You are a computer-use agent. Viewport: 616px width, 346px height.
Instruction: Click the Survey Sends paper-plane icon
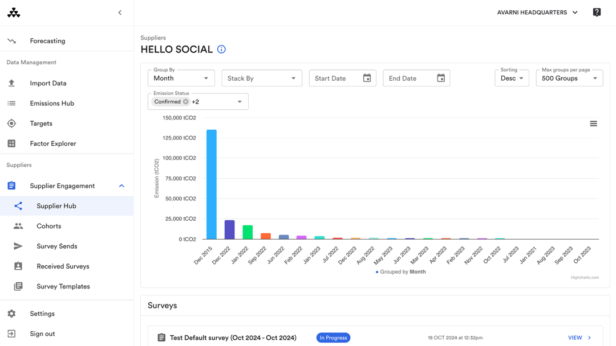(x=18, y=246)
